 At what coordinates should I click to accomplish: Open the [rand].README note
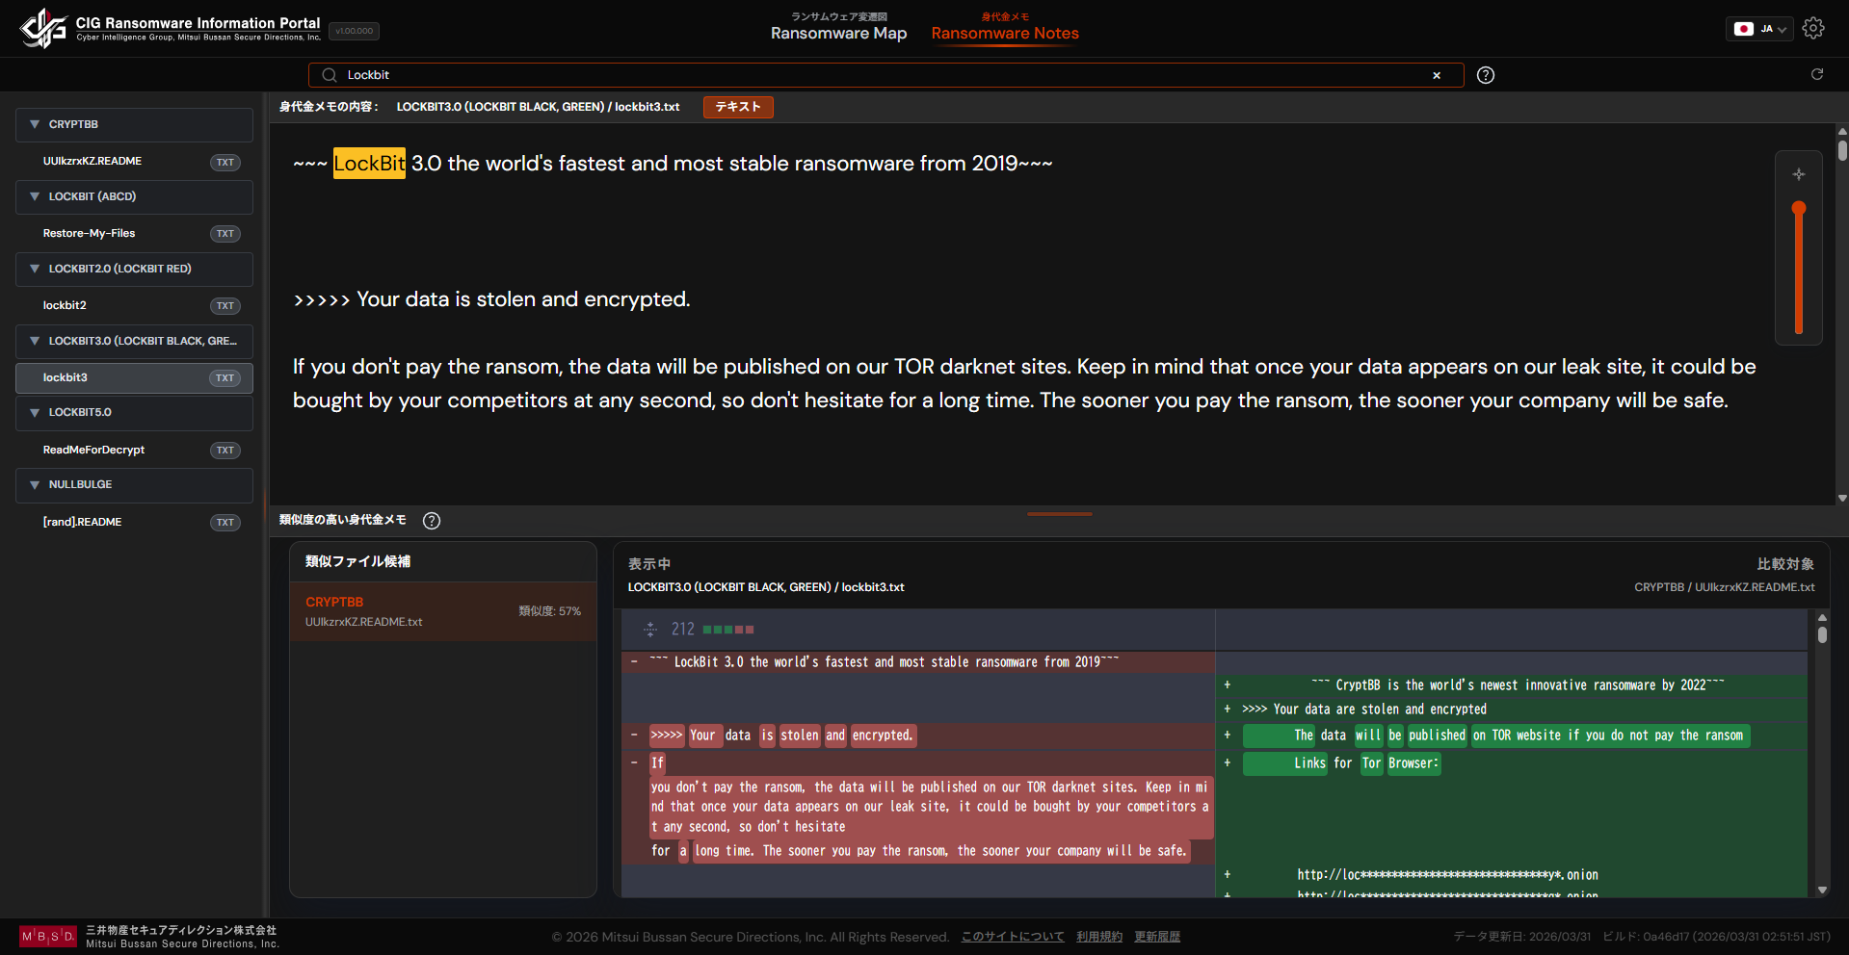134,523
